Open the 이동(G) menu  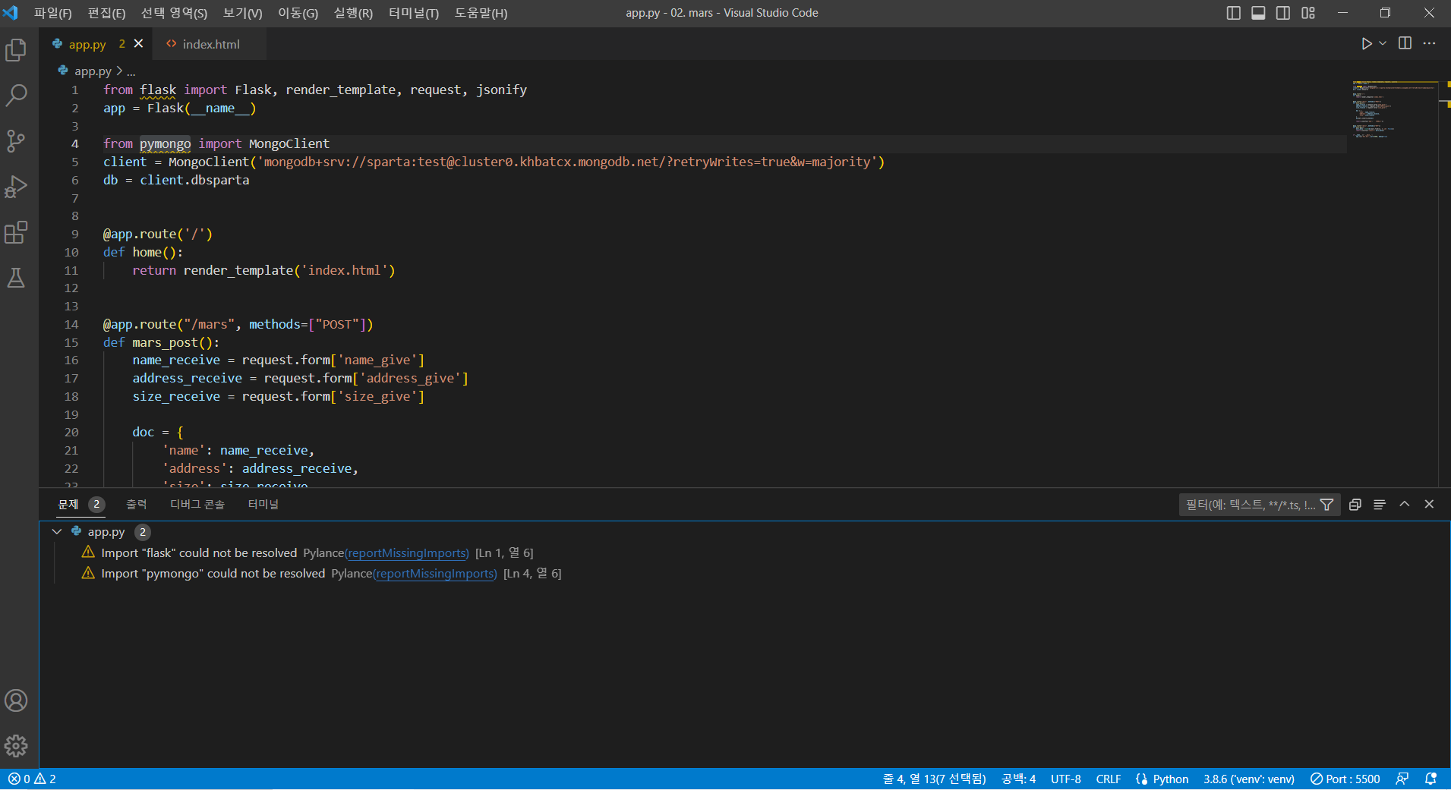298,13
